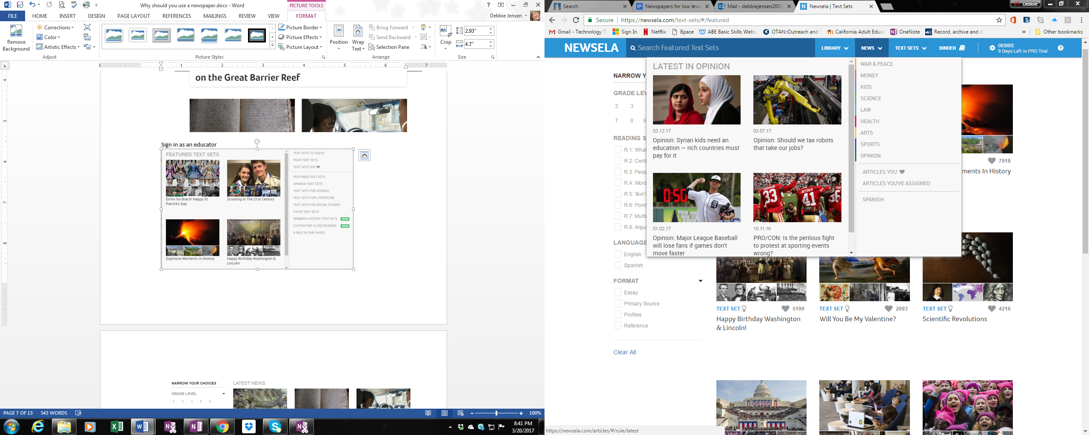Adjust the Word zoom slider

tap(496, 413)
